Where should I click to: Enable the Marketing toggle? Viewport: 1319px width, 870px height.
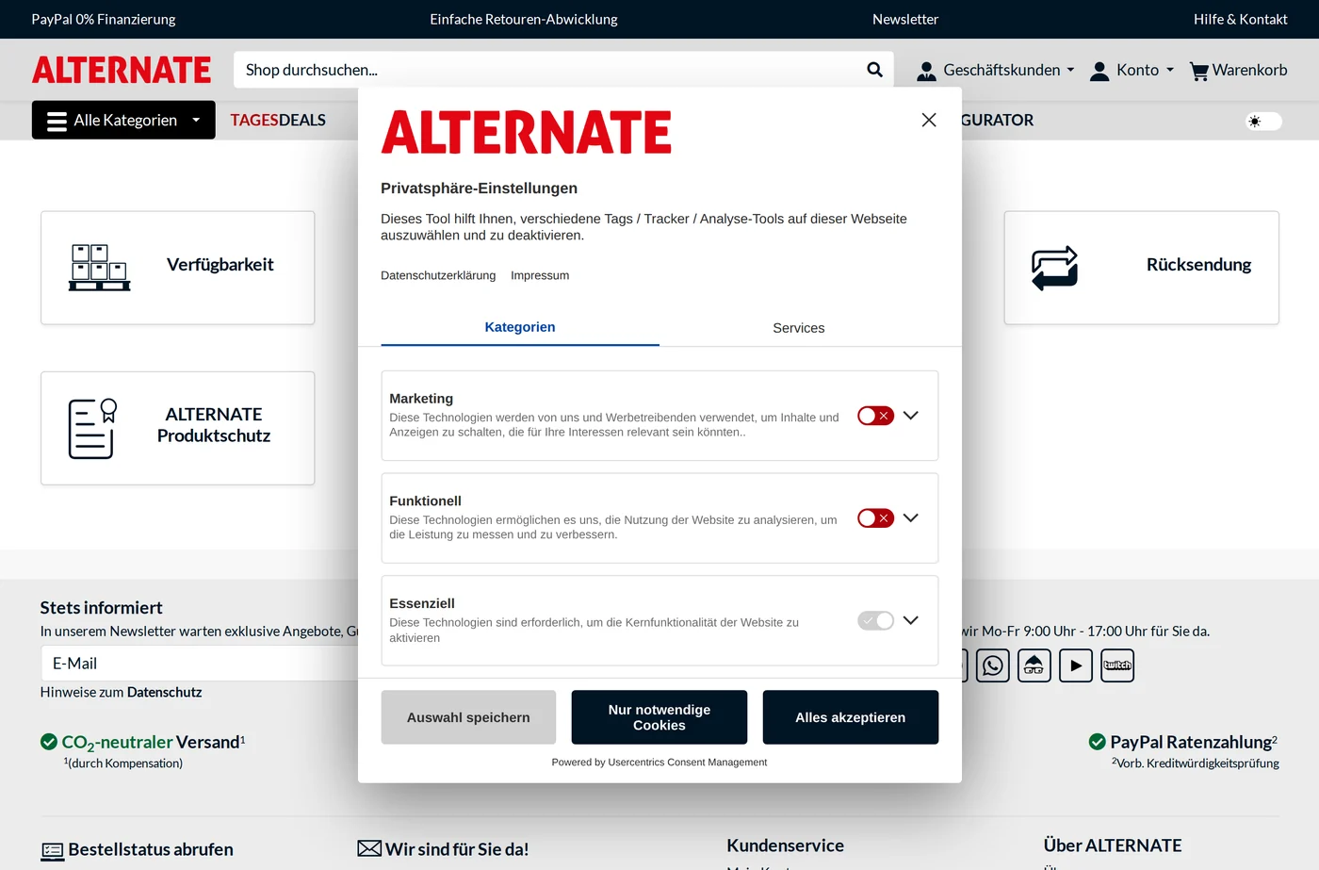(875, 416)
